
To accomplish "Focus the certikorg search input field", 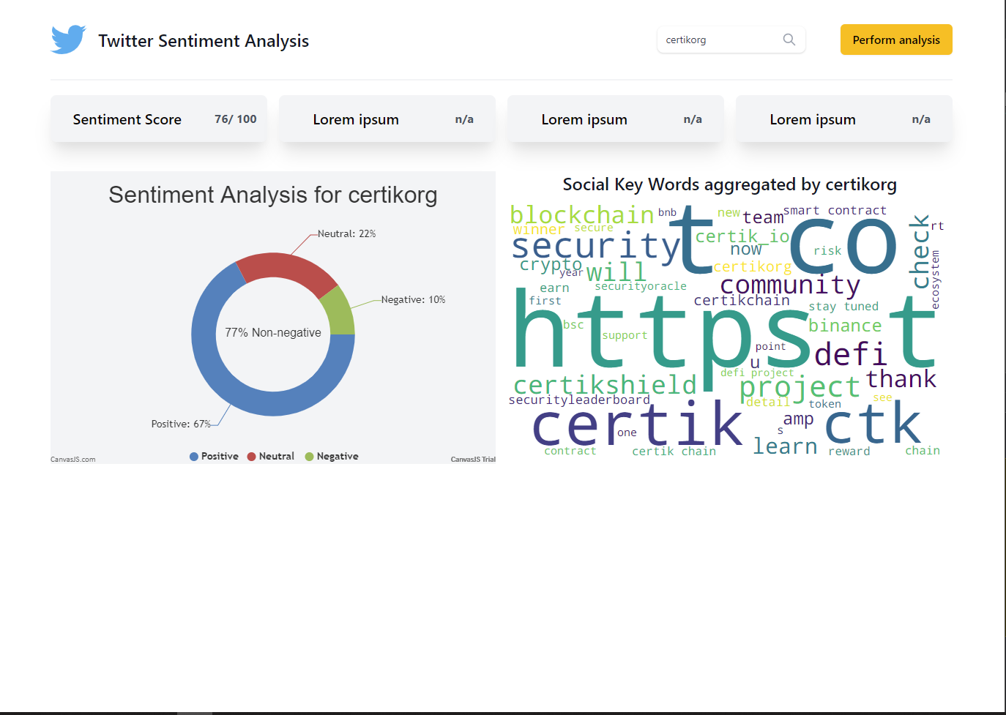I will 731,40.
